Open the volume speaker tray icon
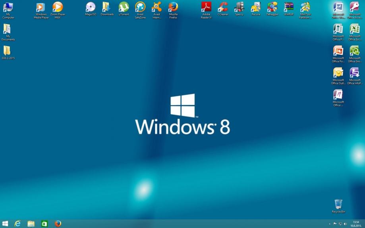 click(346, 224)
